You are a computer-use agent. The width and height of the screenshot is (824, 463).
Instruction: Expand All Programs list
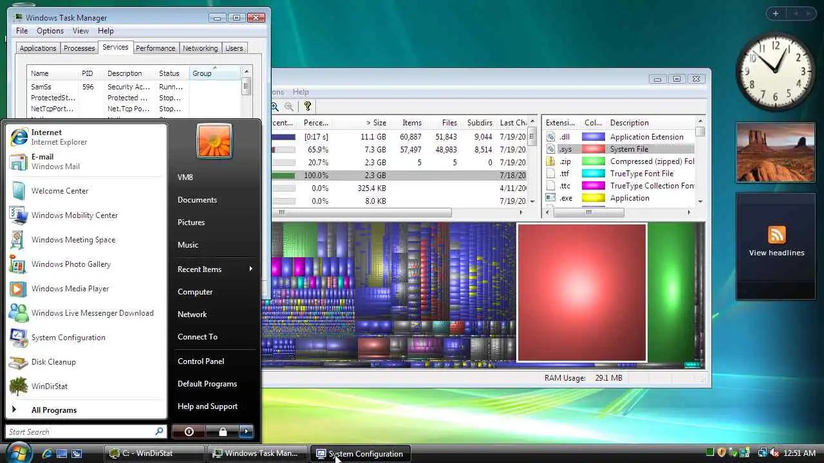[x=86, y=410]
